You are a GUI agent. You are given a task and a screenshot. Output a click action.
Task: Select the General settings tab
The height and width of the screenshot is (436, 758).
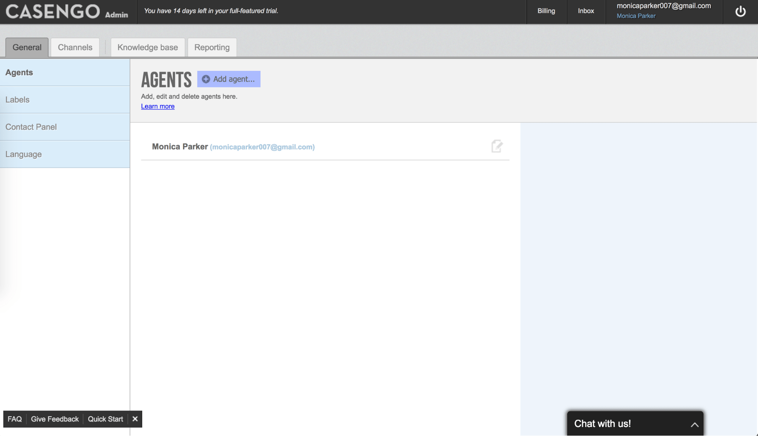coord(27,47)
